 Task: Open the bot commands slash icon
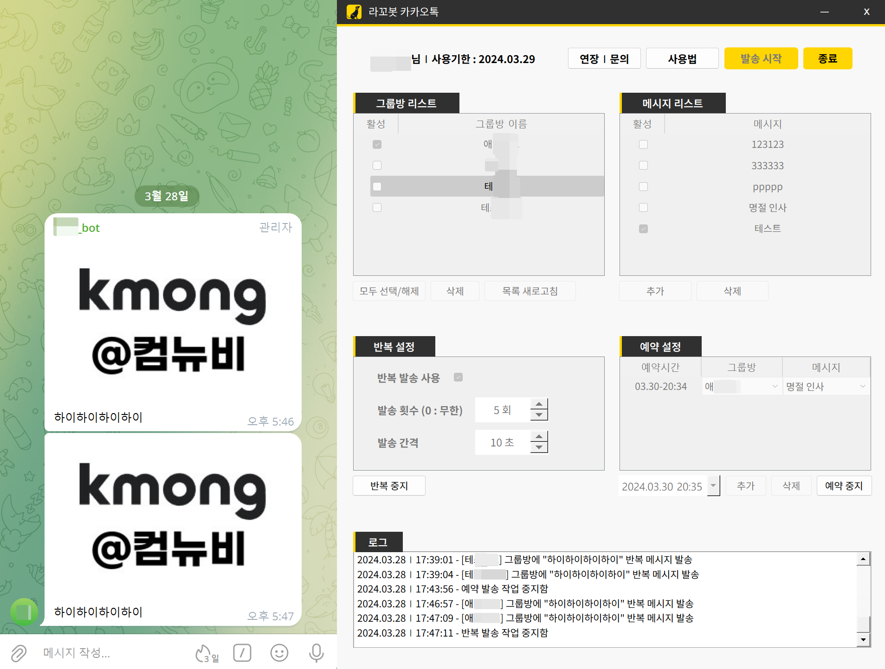click(242, 653)
